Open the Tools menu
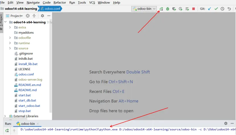Viewport: 236px width, 135px height. [82, 3]
